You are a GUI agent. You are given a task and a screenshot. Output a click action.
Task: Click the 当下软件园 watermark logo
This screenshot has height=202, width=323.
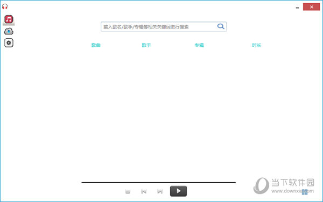[x=261, y=185]
